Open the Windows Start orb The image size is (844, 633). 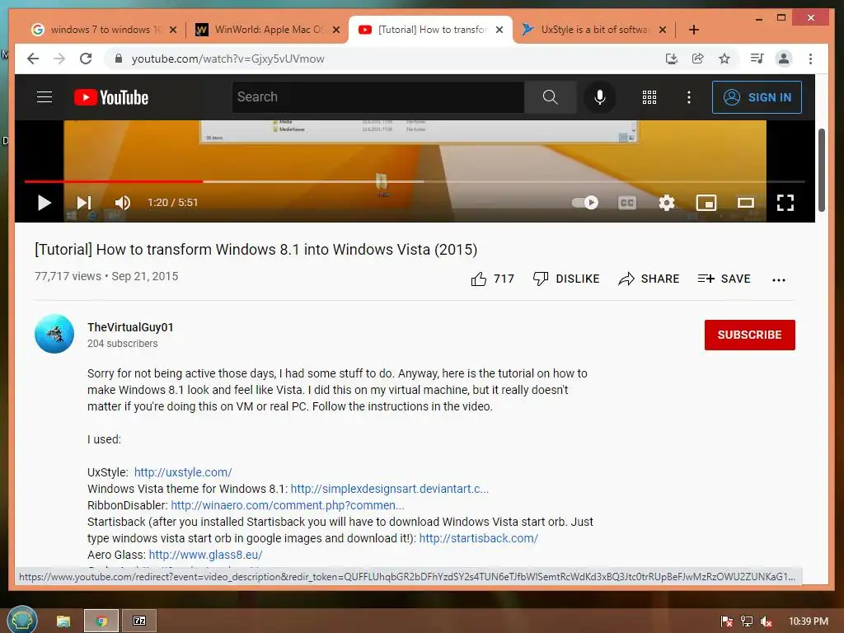click(x=21, y=620)
